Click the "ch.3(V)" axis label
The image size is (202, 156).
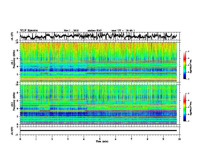coord(12,131)
